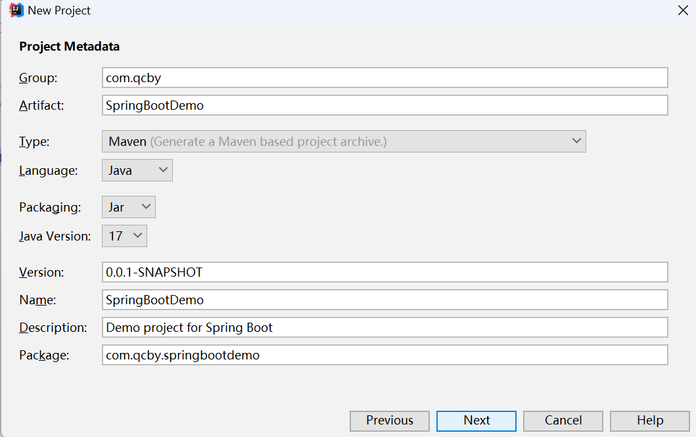The width and height of the screenshot is (696, 437).
Task: Open the Packaging dropdown showing Jar
Action: [129, 207]
